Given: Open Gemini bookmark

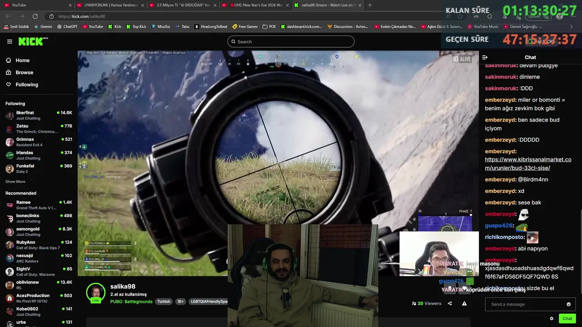Looking at the screenshot, I should tap(43, 27).
